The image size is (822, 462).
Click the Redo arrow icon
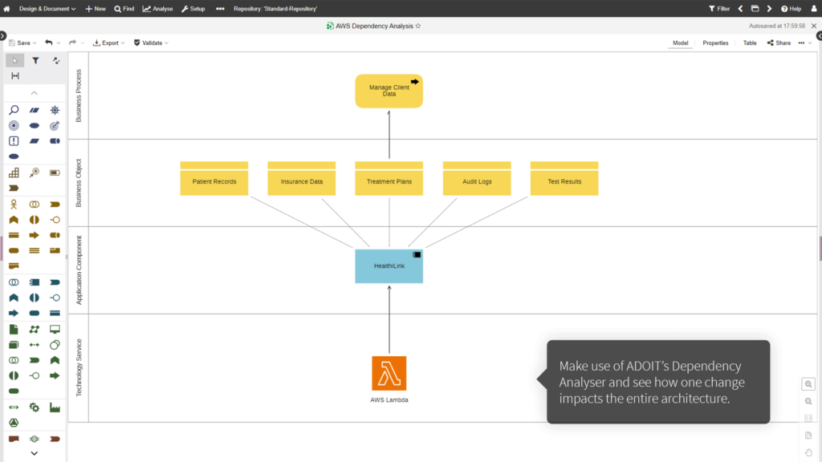tap(74, 43)
